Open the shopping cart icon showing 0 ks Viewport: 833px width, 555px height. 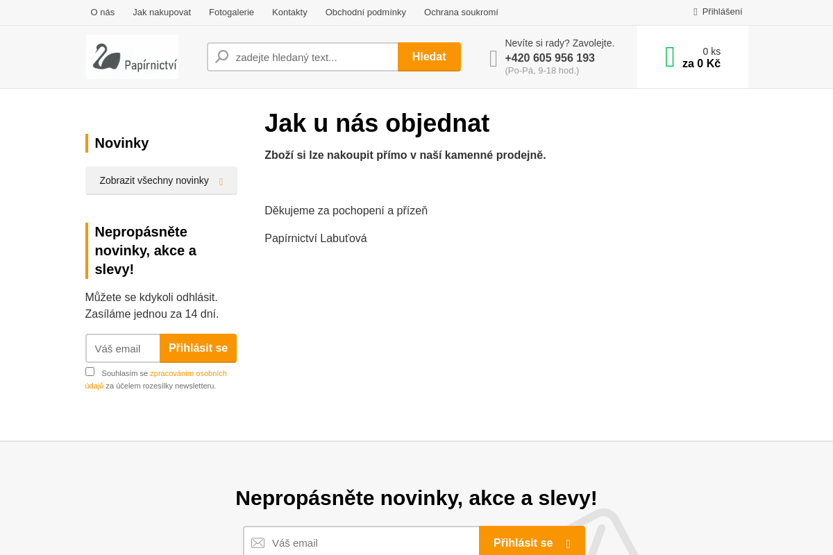pyautogui.click(x=670, y=56)
